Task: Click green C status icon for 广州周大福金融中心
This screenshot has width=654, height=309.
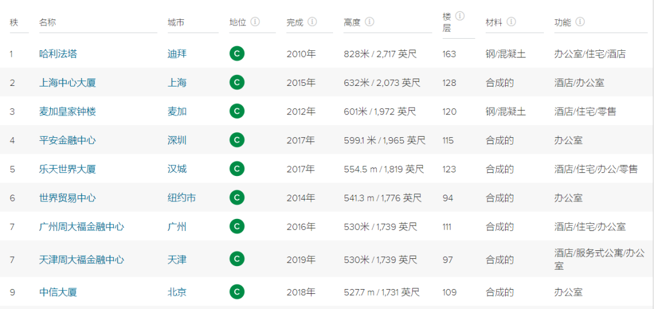Action: click(237, 227)
